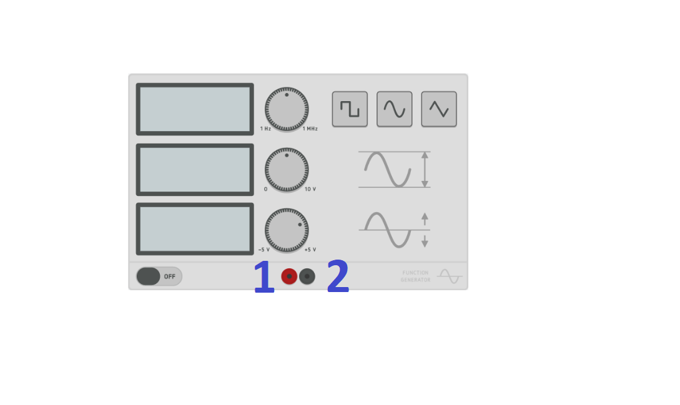Select the triangle wave button
680x405 pixels.
click(x=439, y=109)
